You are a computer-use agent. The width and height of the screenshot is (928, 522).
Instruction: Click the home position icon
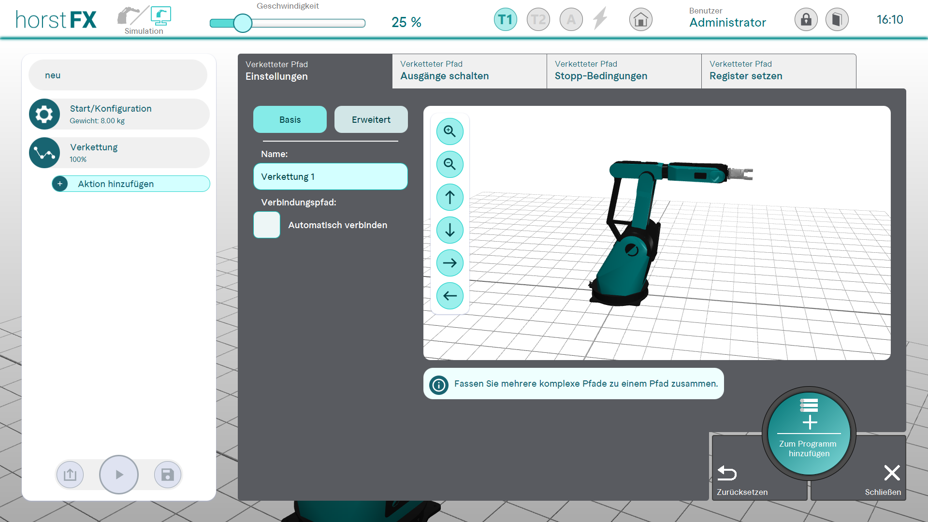(x=640, y=20)
